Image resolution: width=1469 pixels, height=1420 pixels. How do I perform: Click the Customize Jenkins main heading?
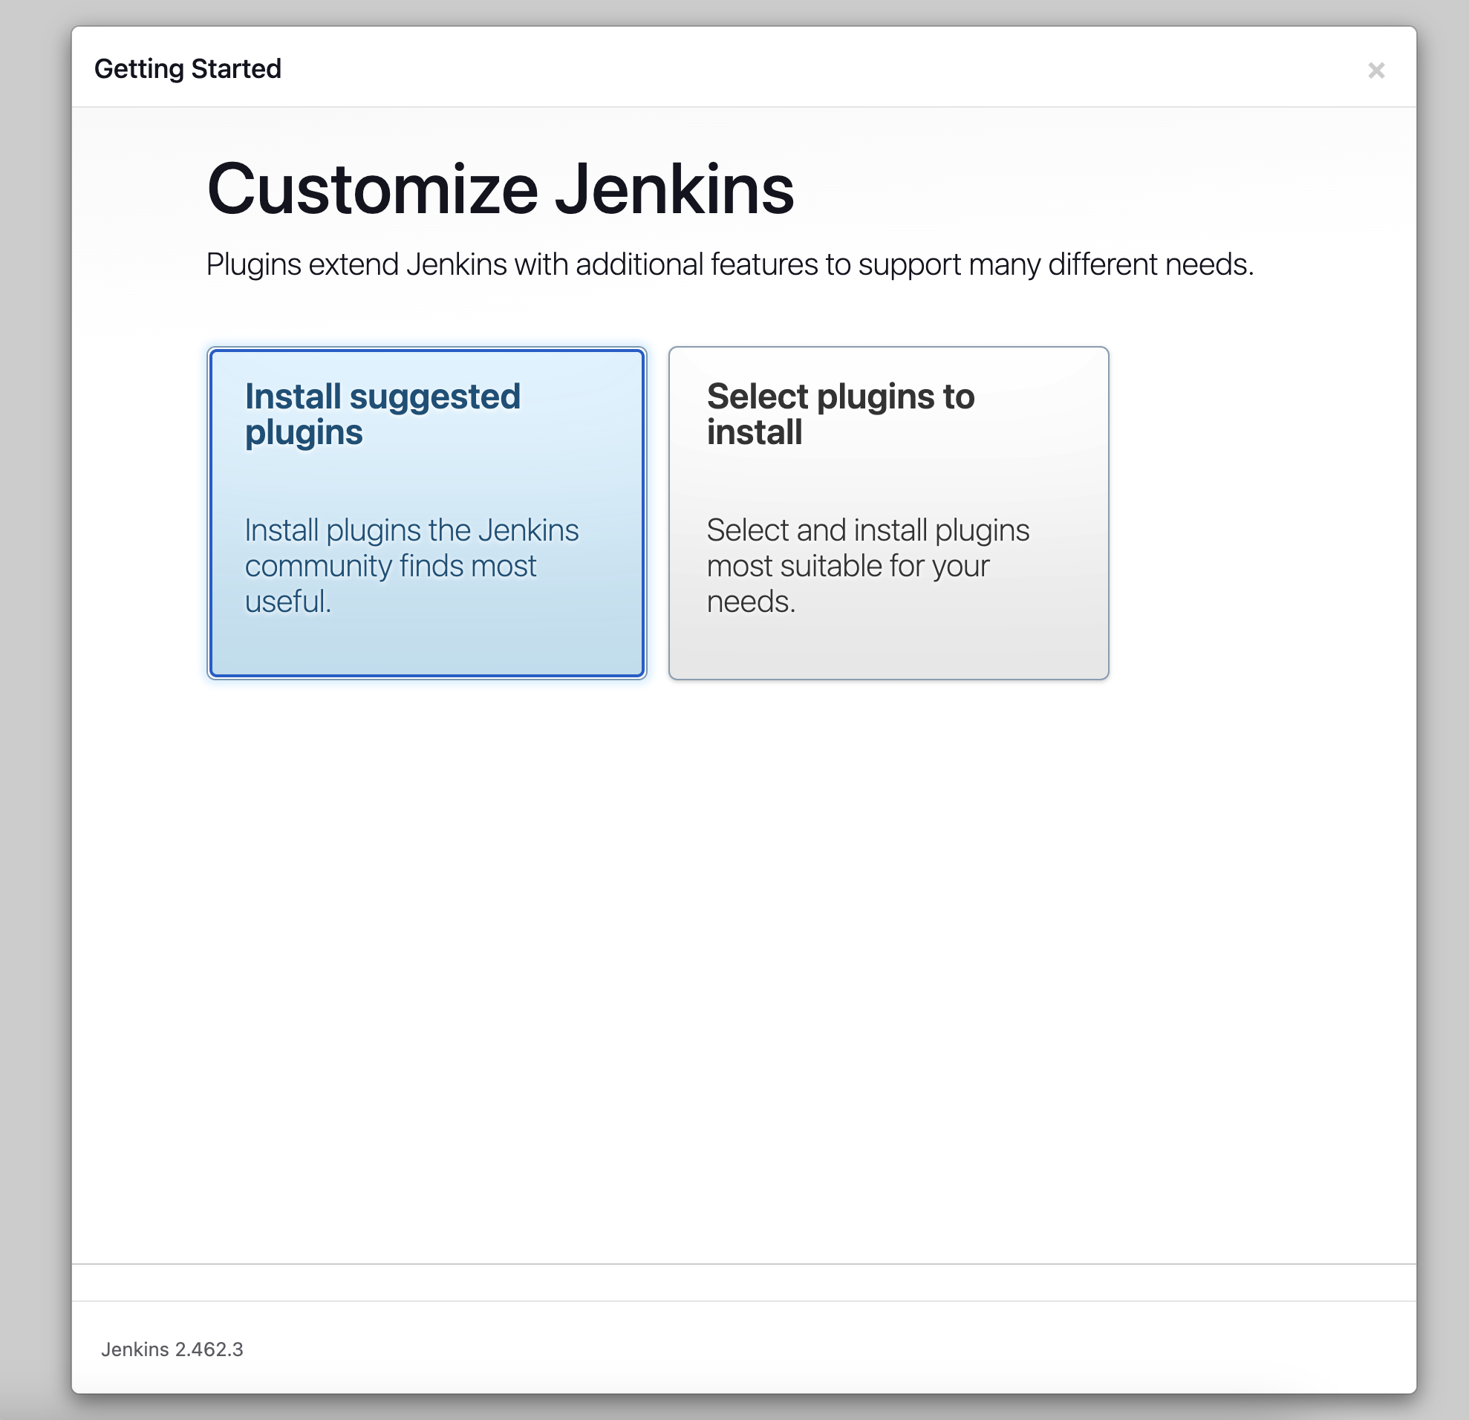pos(500,189)
